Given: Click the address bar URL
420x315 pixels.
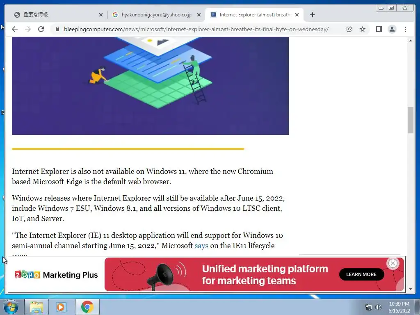Looking at the screenshot, I should coord(196,29).
